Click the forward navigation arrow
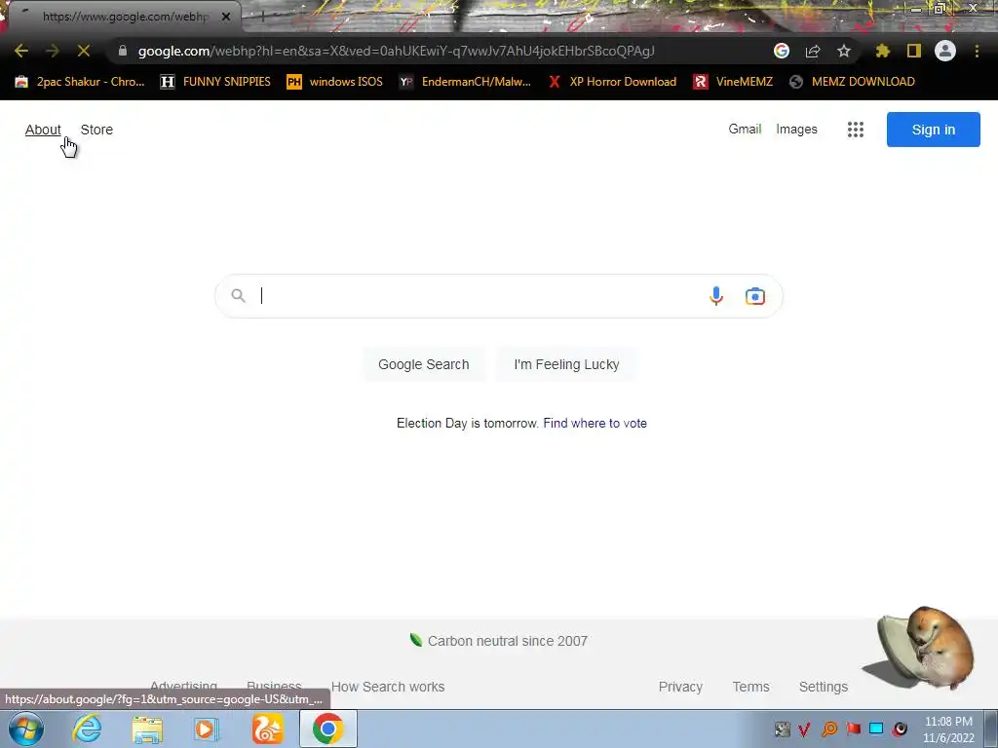This screenshot has height=748, width=998. coord(53,51)
